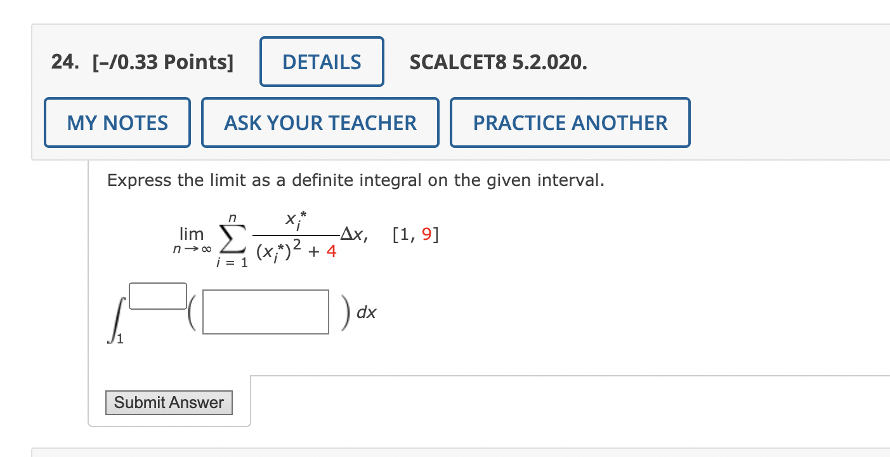Screen dimensions: 890x457
Task: Click the integral upper limit input box
Action: point(158,296)
